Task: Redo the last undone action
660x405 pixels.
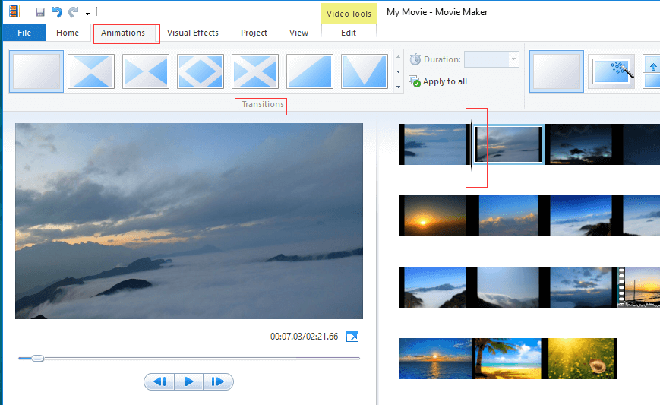Action: pos(73,12)
